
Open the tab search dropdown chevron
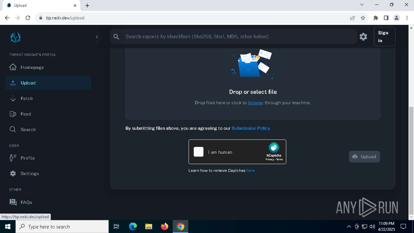tap(362, 5)
